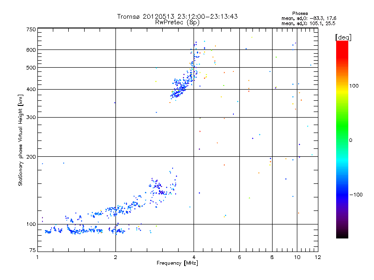The image size is (374, 280).
Task: Click the x-axis label '1'
Action: point(37,257)
